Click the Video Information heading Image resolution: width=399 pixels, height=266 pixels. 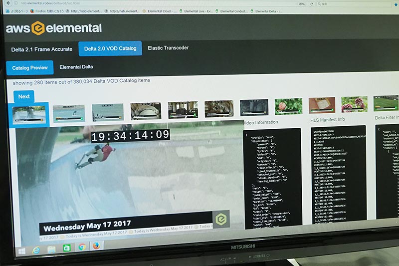coord(260,122)
